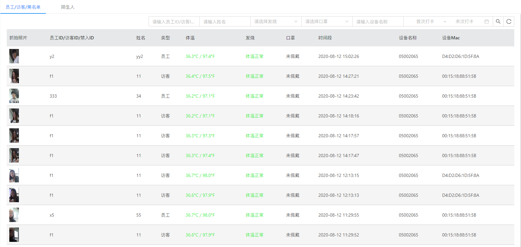Switch to the 陌生人 tab

[x=68, y=7]
